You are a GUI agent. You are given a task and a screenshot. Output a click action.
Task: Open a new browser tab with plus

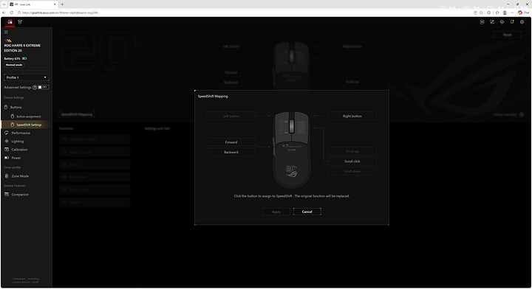pos(62,4)
